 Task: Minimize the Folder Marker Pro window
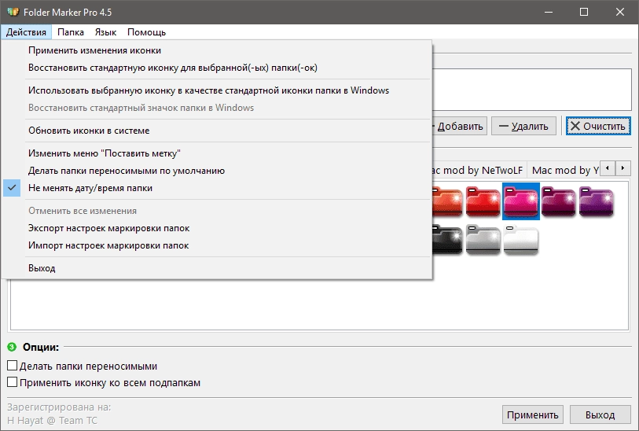(x=549, y=12)
